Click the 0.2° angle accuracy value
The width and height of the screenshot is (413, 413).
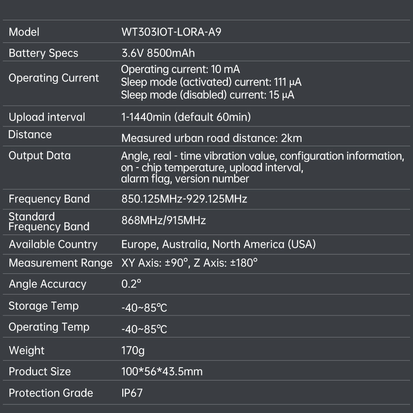click(x=131, y=284)
